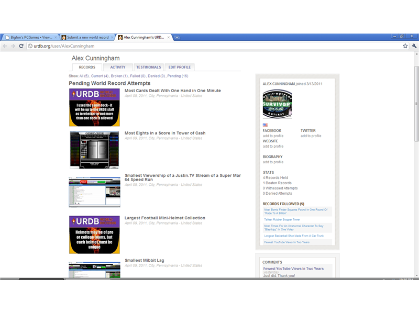Open followed record Tallest Rubber Stopper Tower
Image resolution: width=419 pixels, height=314 pixels.
[282, 219]
